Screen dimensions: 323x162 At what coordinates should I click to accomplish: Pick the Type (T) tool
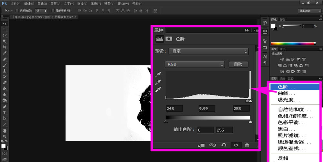(5, 113)
